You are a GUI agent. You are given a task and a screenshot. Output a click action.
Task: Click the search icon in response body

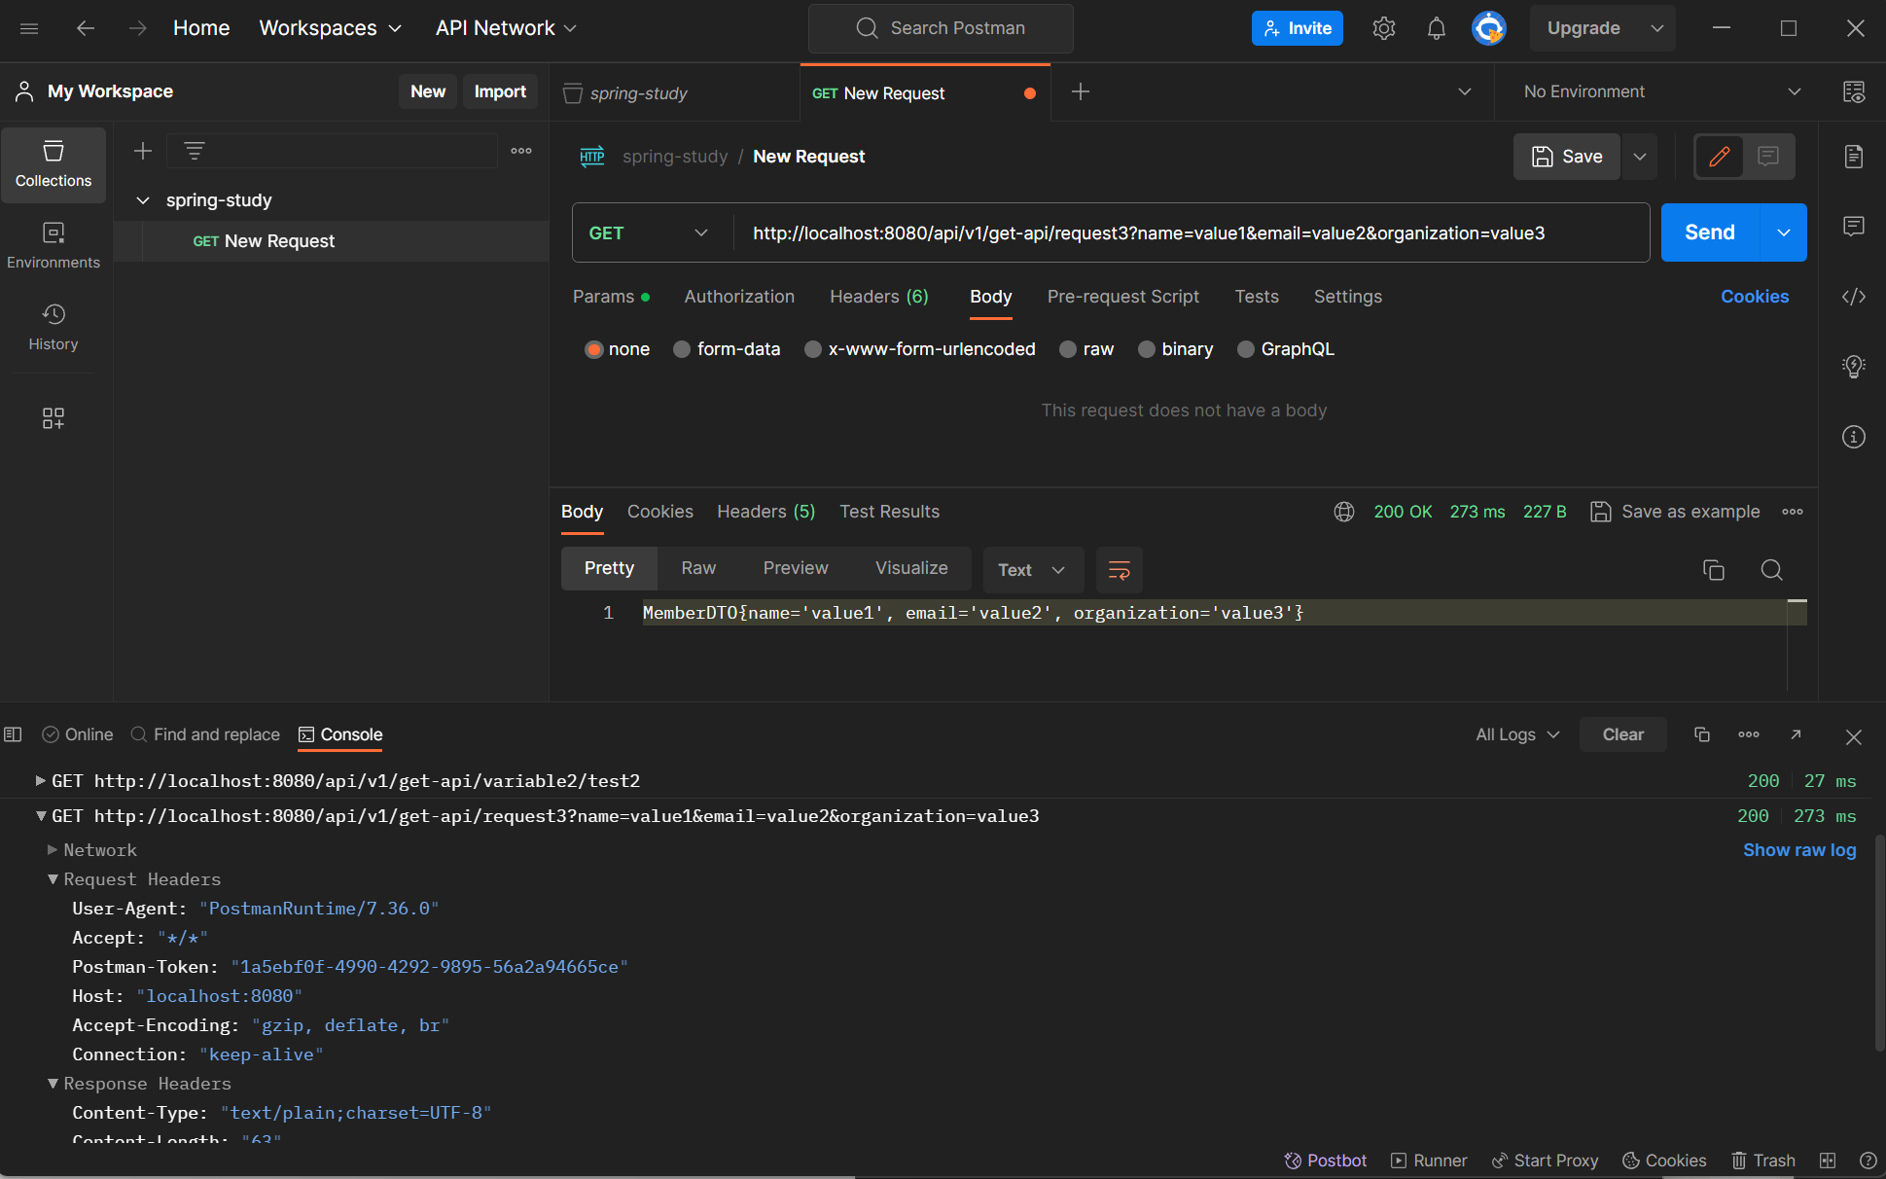point(1771,570)
